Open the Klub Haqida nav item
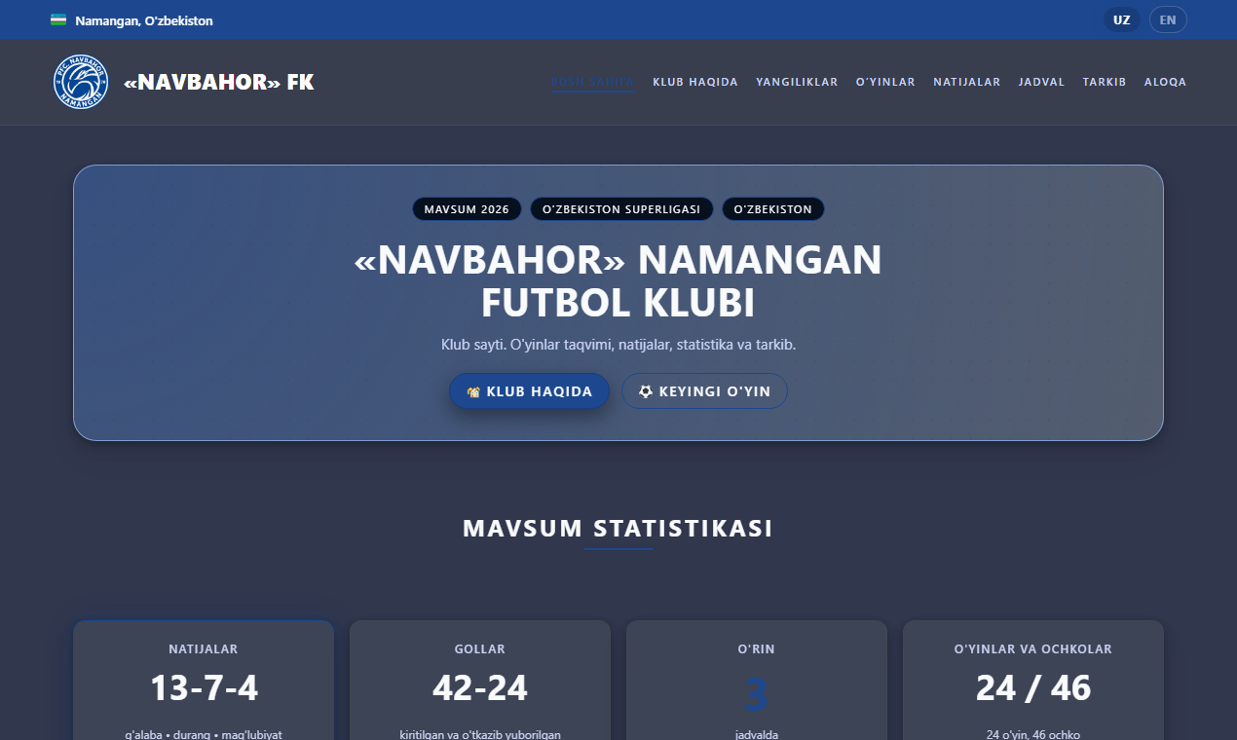 [x=695, y=82]
